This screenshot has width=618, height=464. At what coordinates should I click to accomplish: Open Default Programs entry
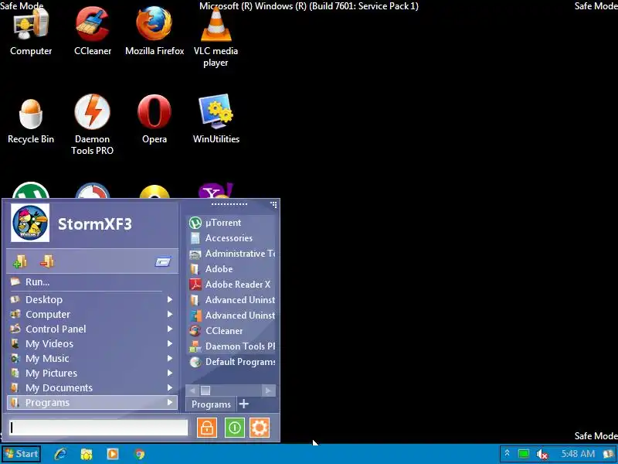[x=231, y=362]
